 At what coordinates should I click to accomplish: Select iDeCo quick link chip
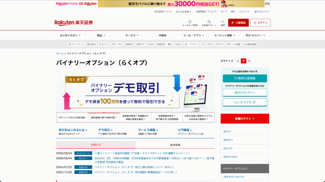[178, 44]
